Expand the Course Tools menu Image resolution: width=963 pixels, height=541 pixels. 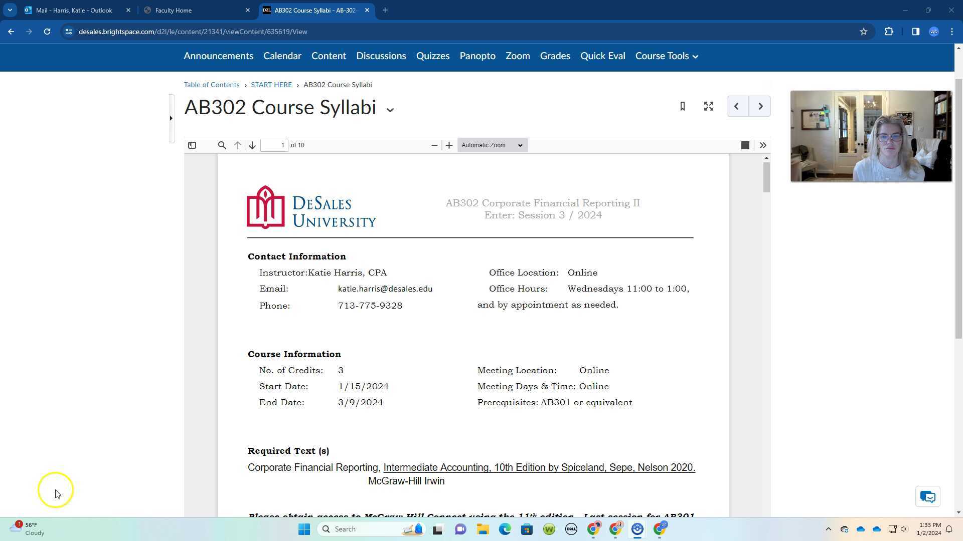coord(666,56)
